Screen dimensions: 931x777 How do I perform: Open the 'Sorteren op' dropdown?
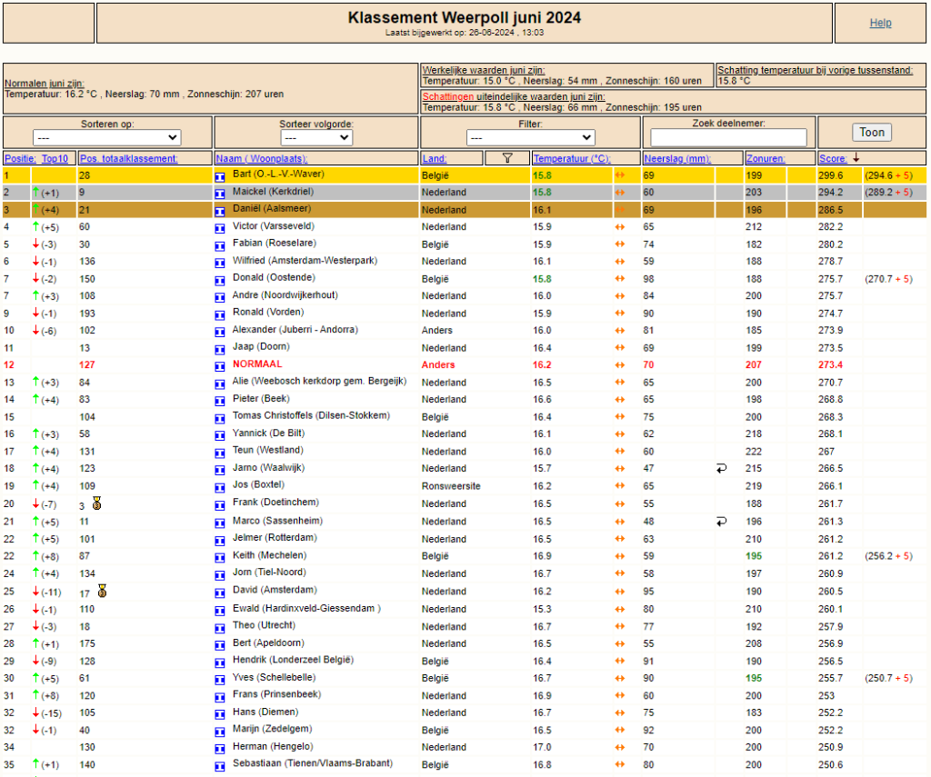coord(107,138)
